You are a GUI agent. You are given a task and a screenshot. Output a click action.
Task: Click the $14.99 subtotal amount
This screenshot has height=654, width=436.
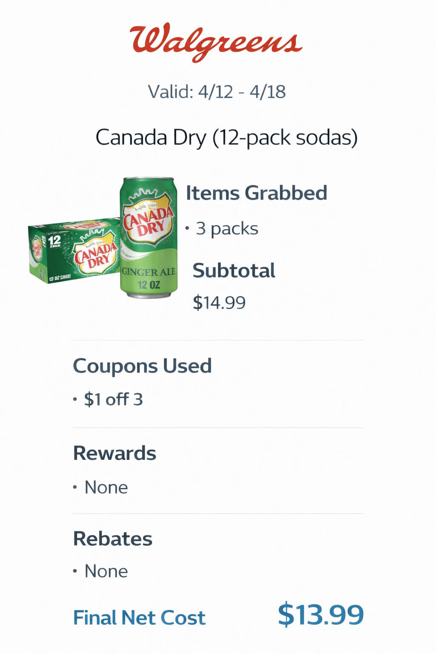(219, 303)
